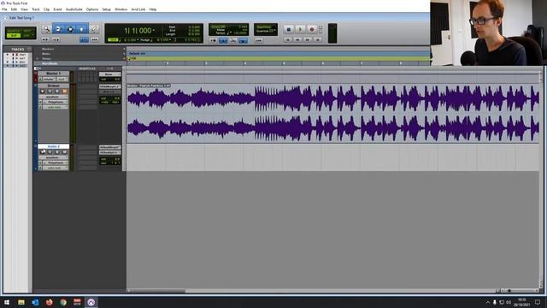Open Drokod Elastic Audio Polyphonic selector
The height and width of the screenshot is (308, 547).
pos(56,102)
